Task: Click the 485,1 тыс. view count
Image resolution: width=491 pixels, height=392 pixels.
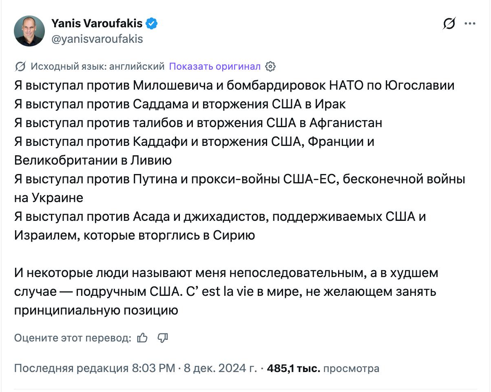Action: 293,368
